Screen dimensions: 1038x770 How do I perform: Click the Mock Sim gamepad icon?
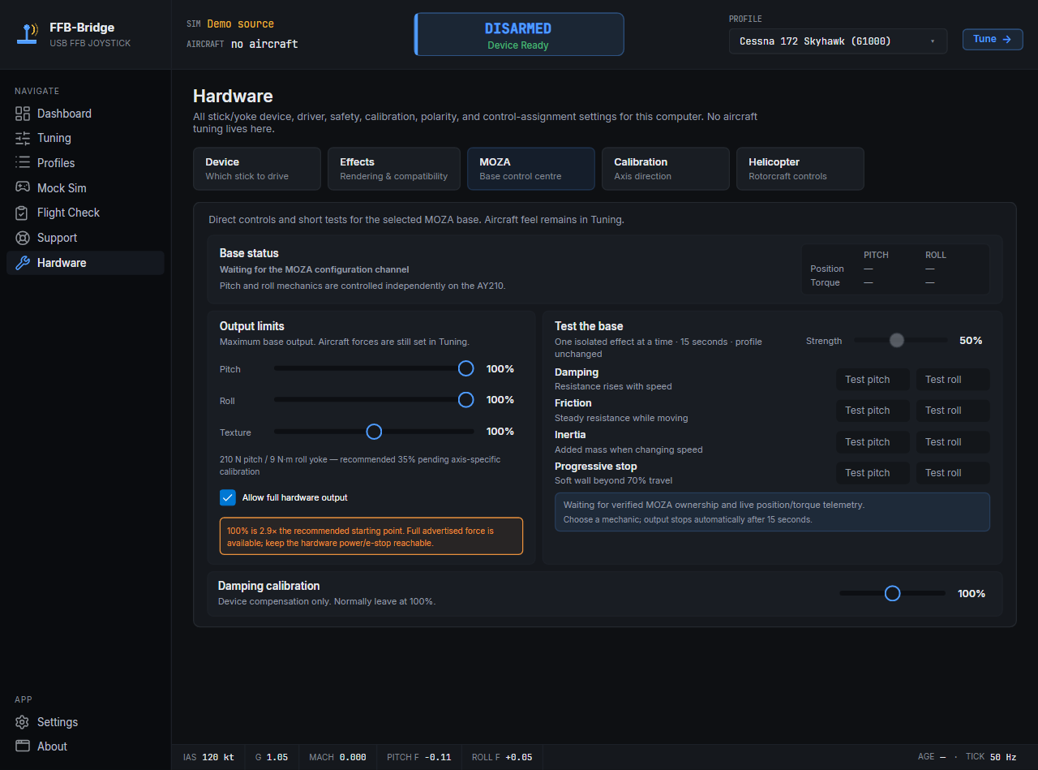click(x=23, y=188)
